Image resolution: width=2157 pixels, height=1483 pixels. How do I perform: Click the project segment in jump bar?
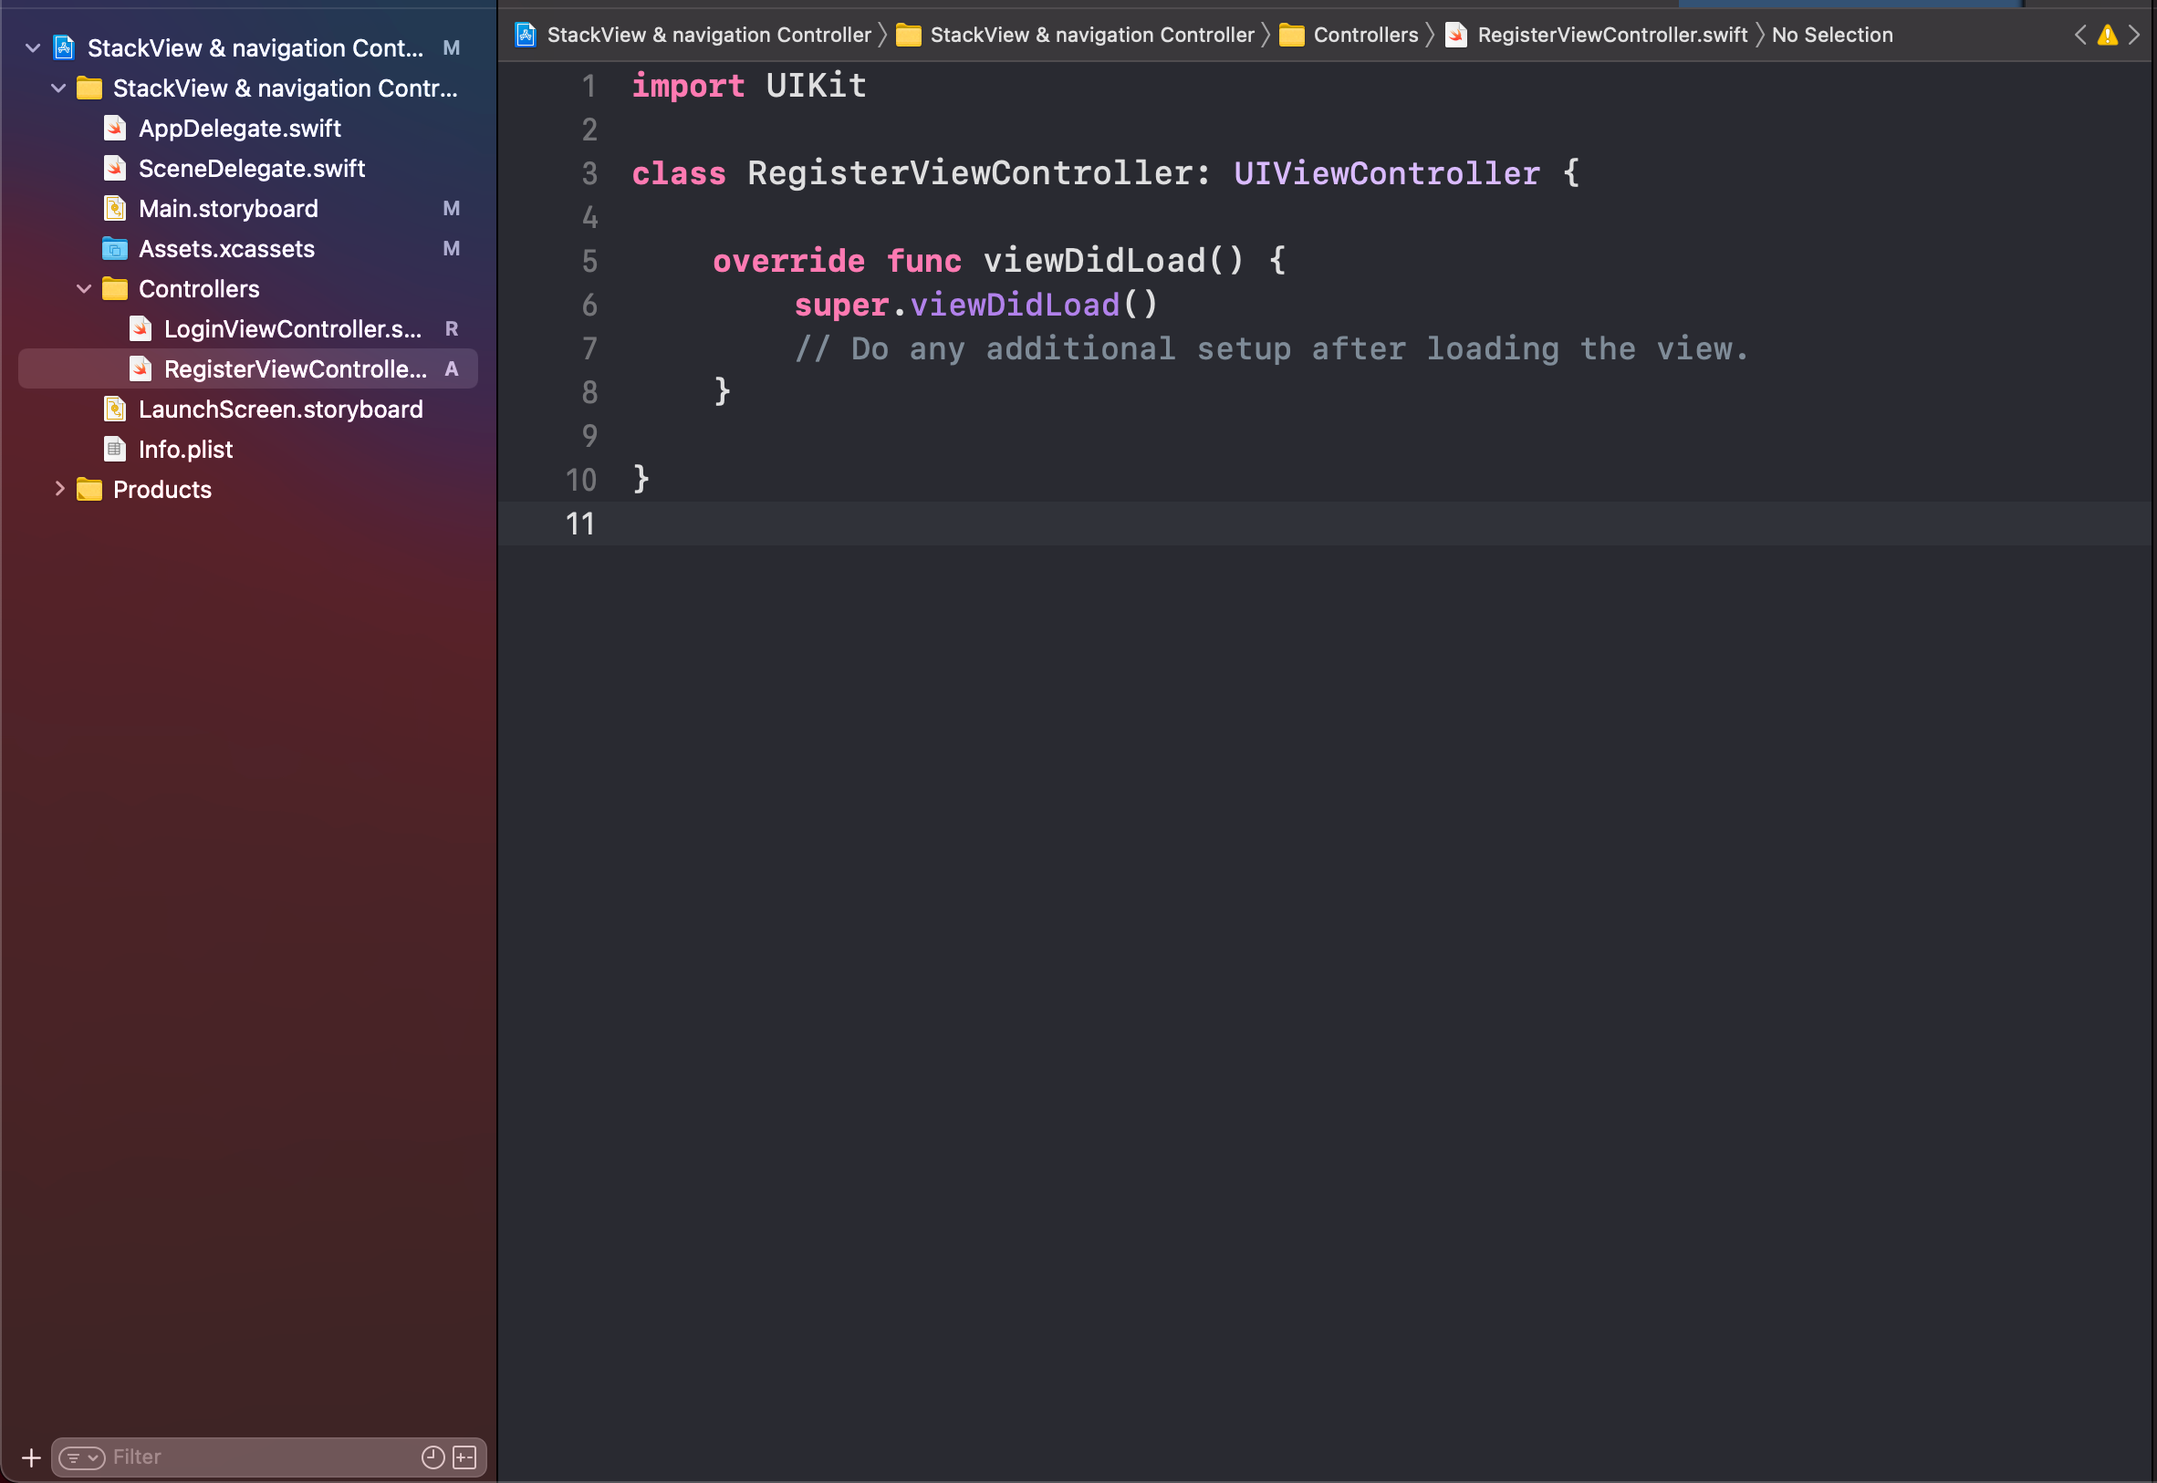[x=709, y=35]
